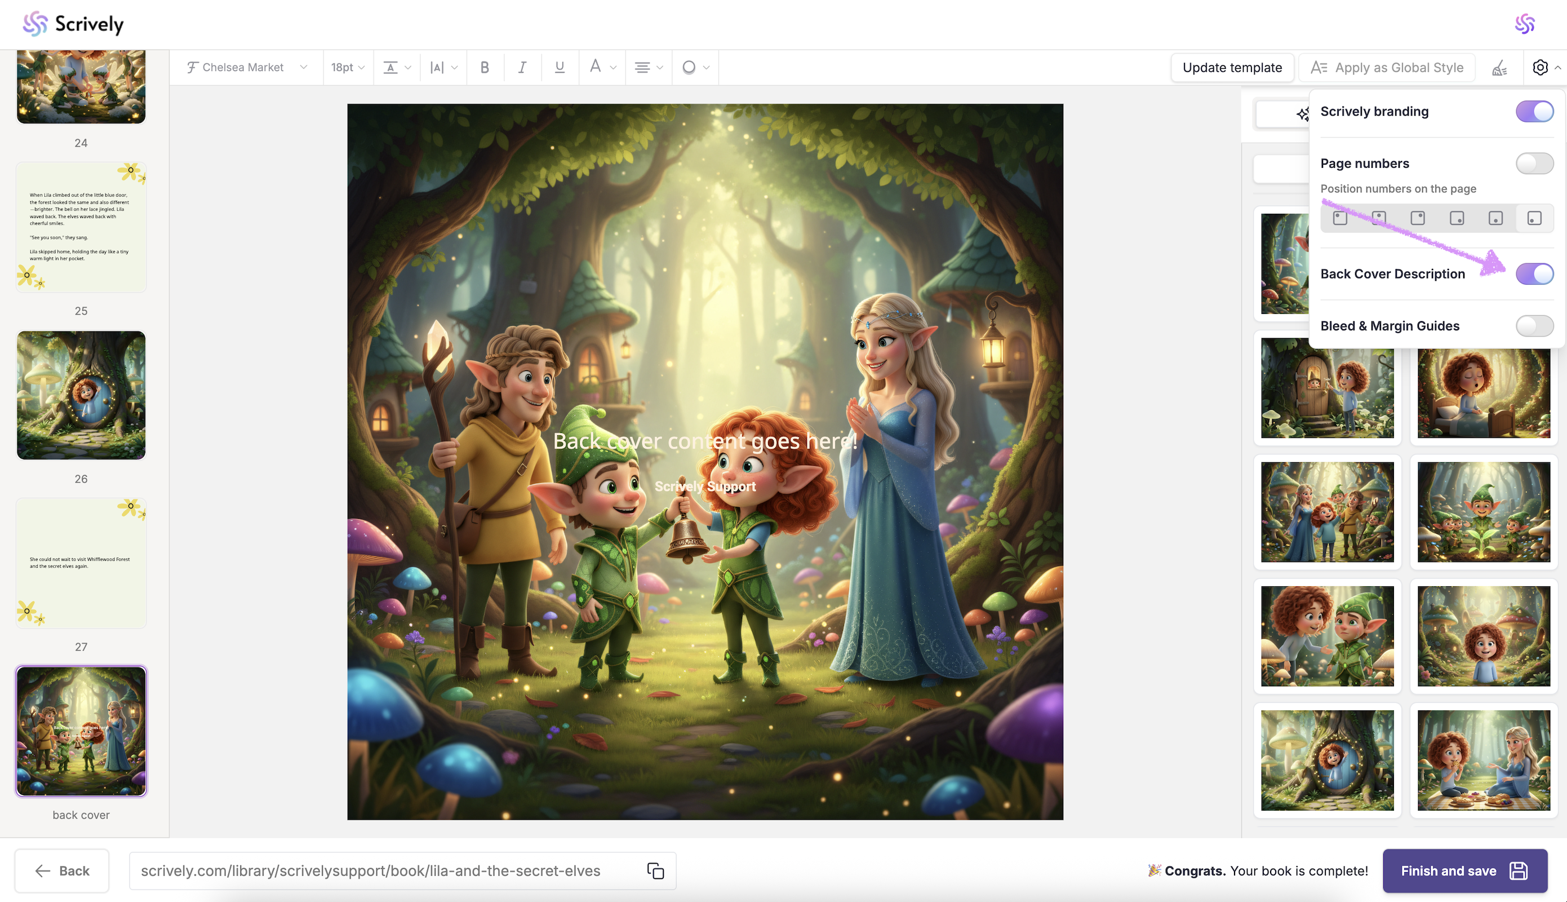Image resolution: width=1567 pixels, height=902 pixels.
Task: Select bottom-center page number position
Action: coord(1495,218)
